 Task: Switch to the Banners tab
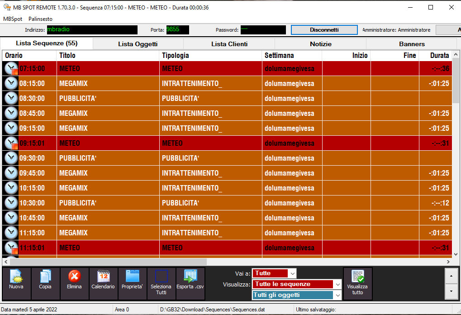click(x=412, y=44)
